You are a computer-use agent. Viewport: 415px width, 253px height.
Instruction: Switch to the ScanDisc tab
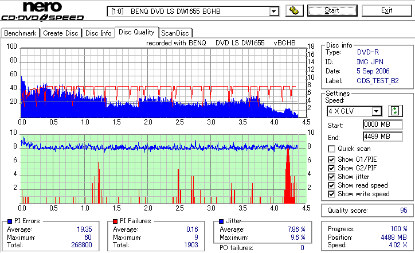(x=175, y=33)
